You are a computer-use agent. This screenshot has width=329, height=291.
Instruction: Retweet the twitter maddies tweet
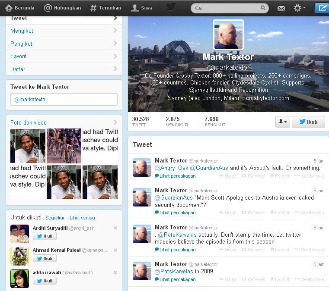253,250
